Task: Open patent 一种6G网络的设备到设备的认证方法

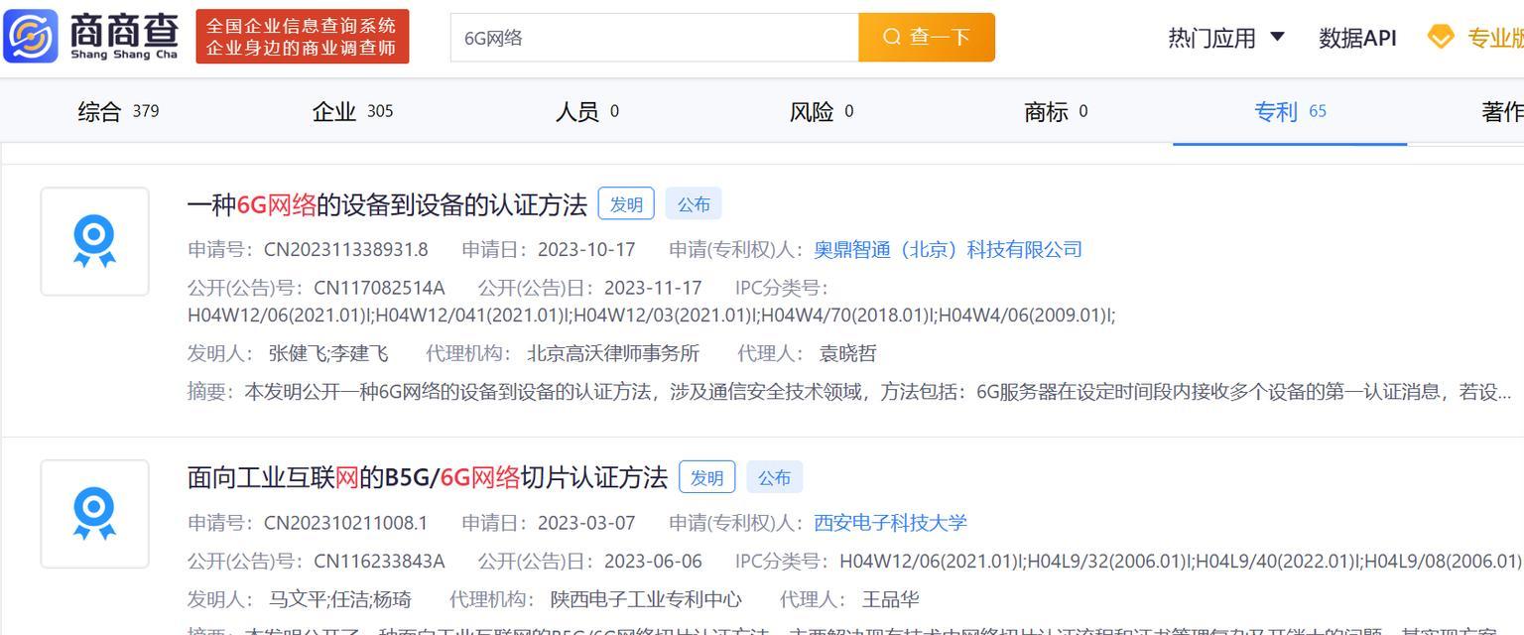Action: [x=387, y=205]
